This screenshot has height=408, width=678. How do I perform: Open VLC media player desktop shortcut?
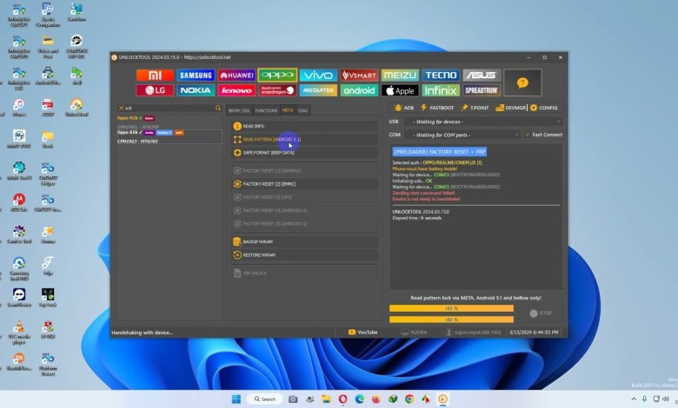tap(19, 332)
